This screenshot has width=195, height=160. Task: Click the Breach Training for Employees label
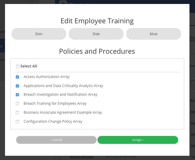55,103
